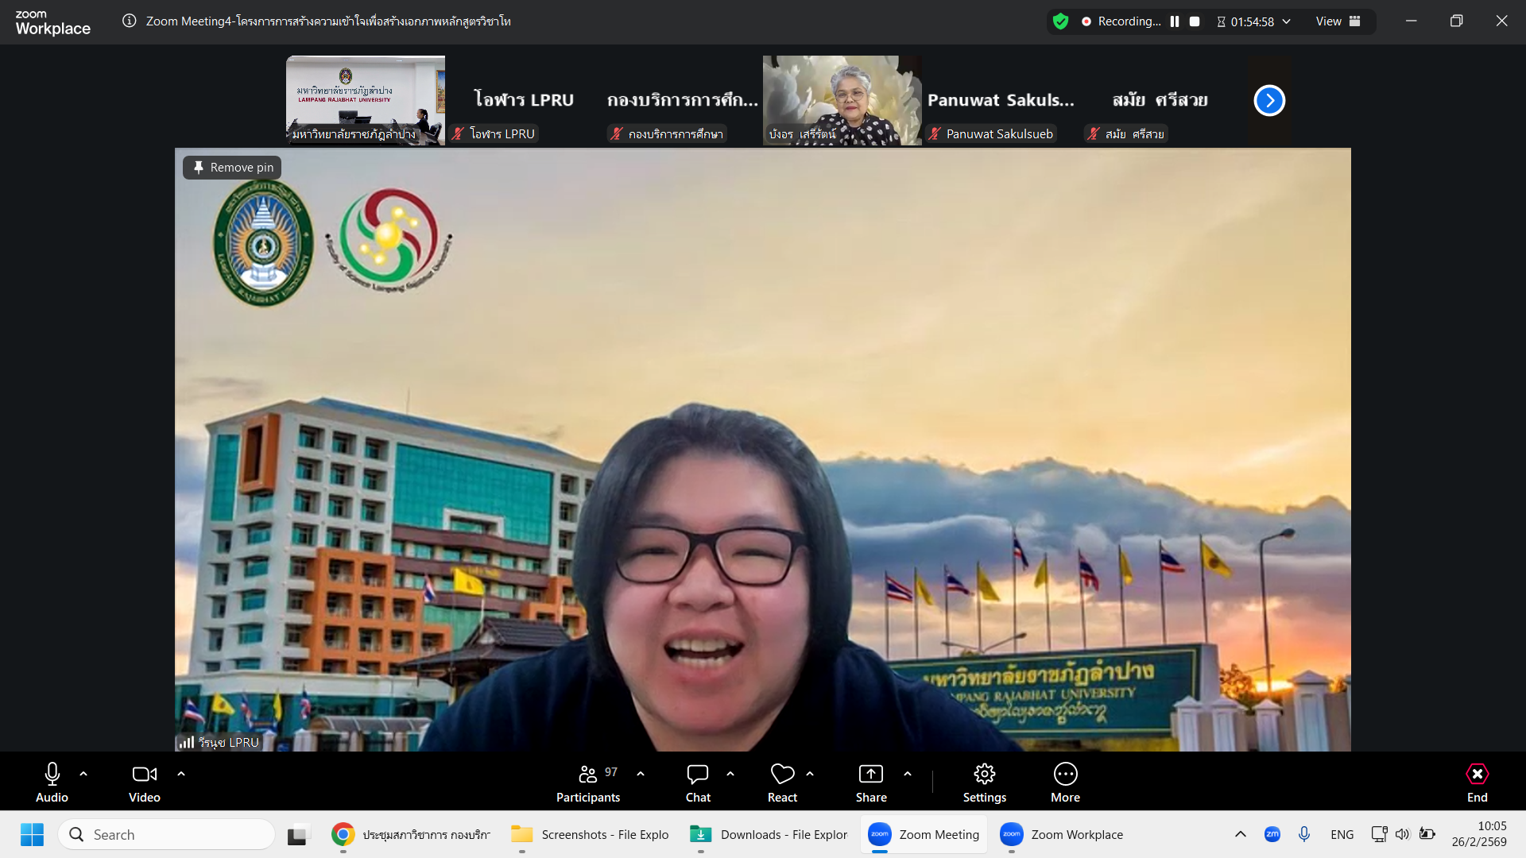Toggle microphone with Audio button
This screenshot has width=1526, height=858.
pos(52,775)
